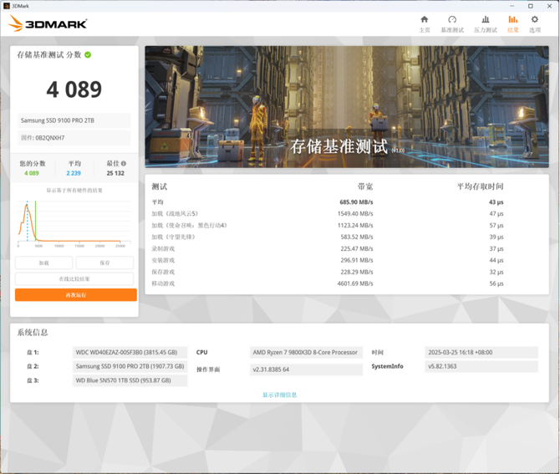Click the AMD Ryzen 7 9800X3D CPU field

(305, 353)
